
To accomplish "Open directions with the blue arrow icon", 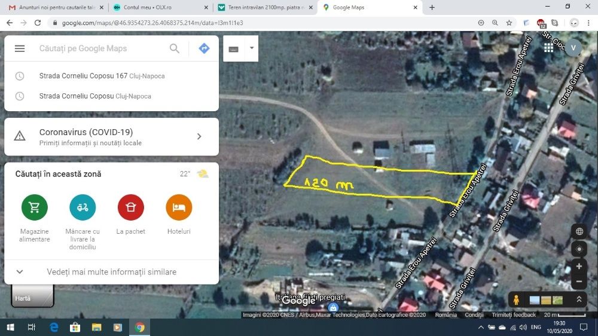I will [204, 48].
